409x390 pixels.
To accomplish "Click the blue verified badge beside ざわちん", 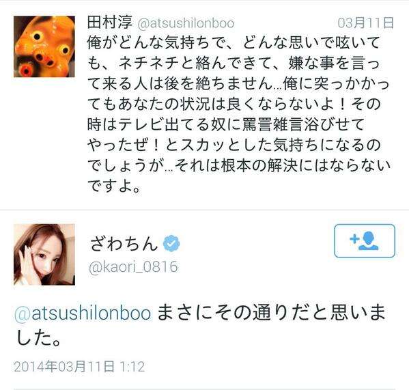I will pyautogui.click(x=171, y=243).
